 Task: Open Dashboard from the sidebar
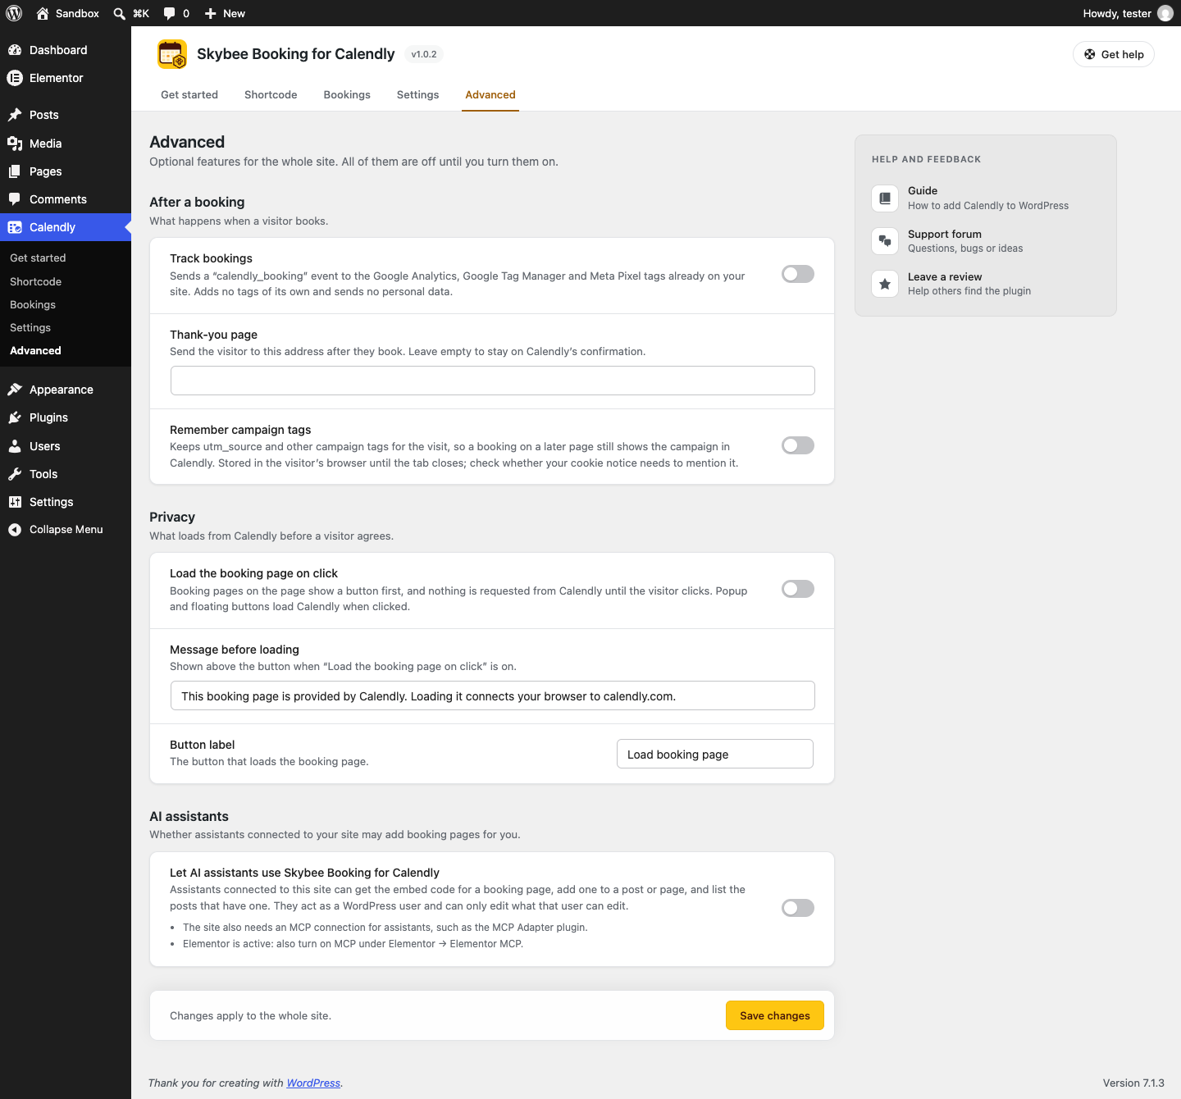pos(66,50)
